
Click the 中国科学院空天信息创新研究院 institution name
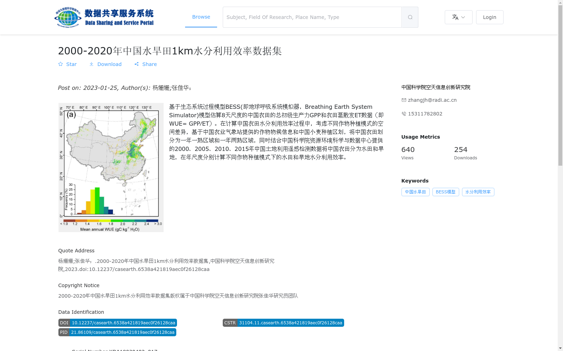click(x=436, y=87)
